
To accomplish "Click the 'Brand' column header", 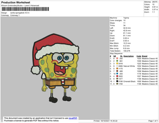I will tap(145, 56).
